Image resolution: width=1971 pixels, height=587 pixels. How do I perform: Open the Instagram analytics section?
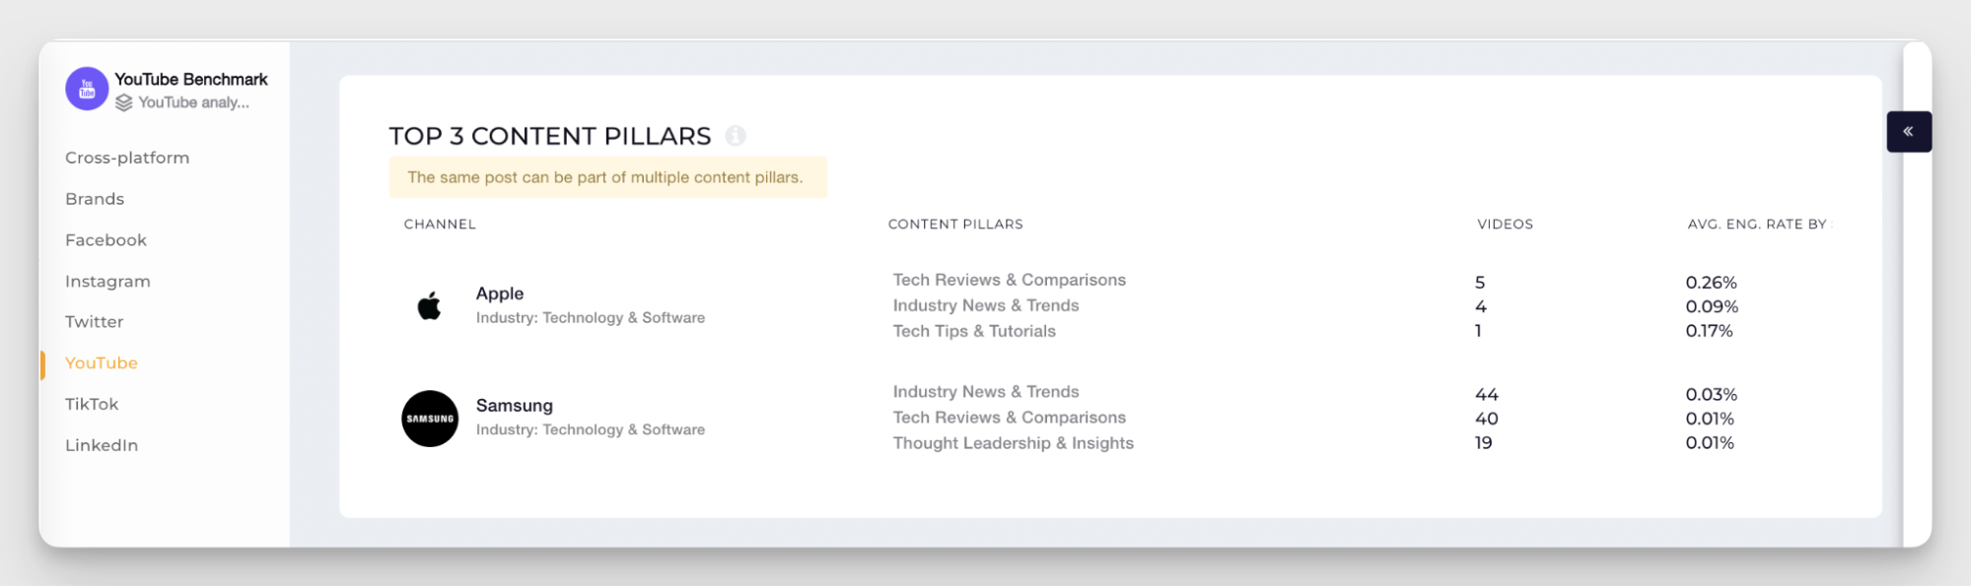107,281
